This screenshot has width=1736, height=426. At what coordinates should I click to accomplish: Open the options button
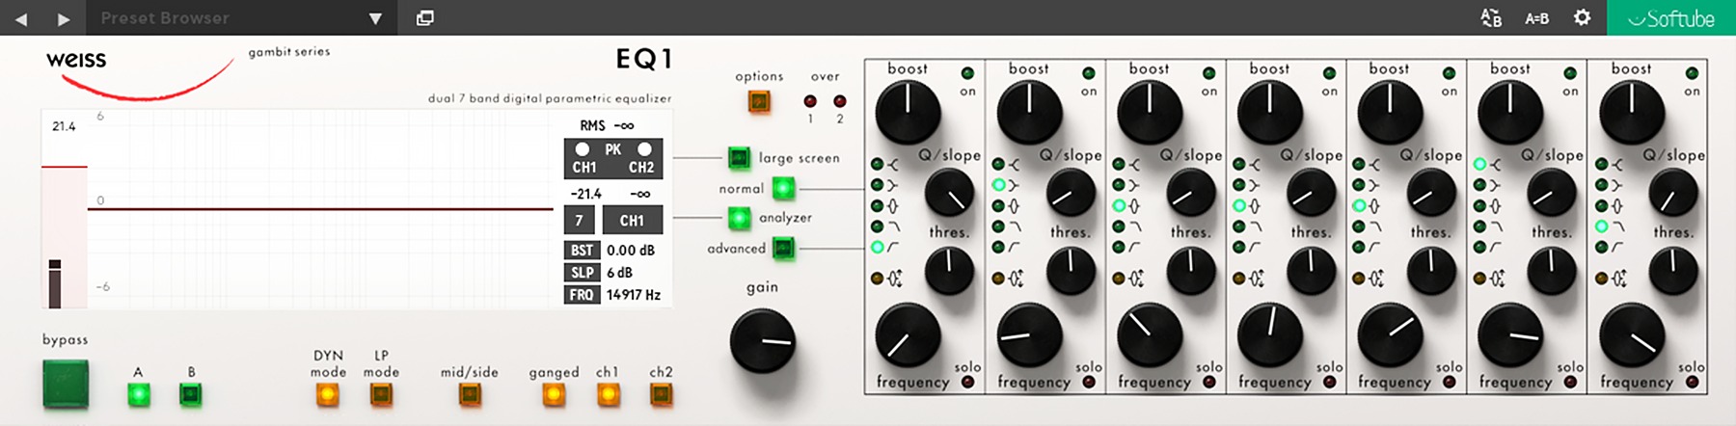759,101
